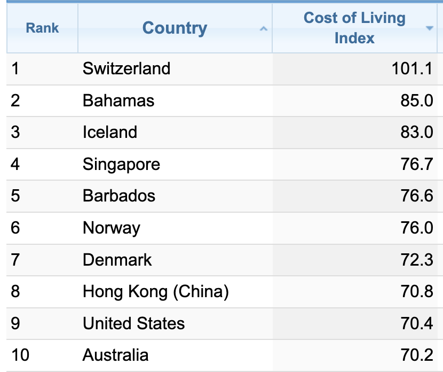
Task: Select the Denmark country cell
Action: click(117, 260)
